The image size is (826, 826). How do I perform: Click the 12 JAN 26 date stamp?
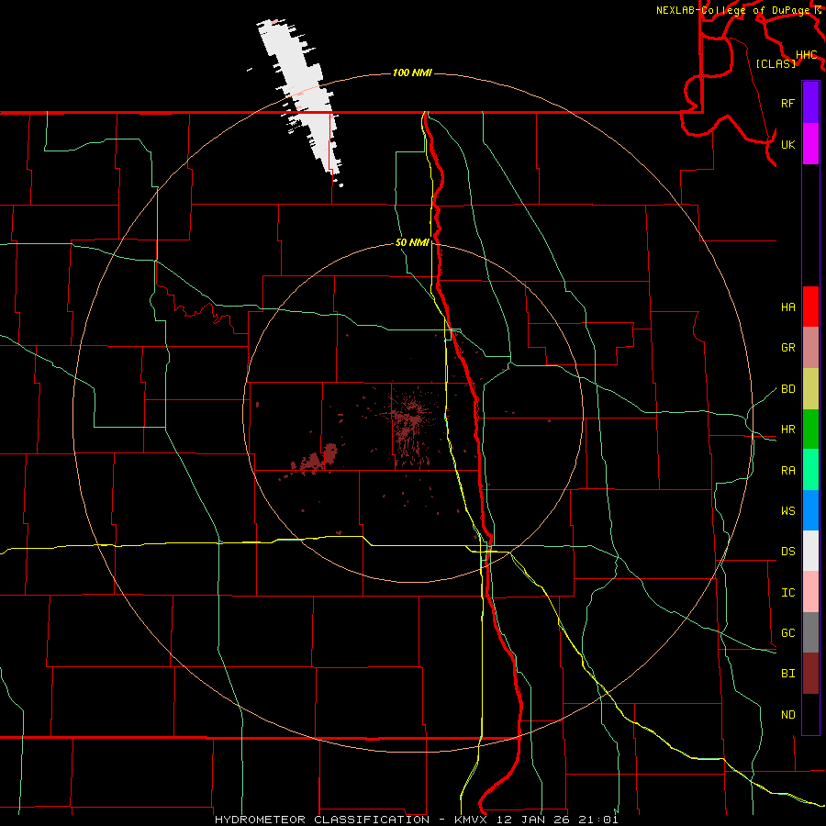(x=534, y=820)
